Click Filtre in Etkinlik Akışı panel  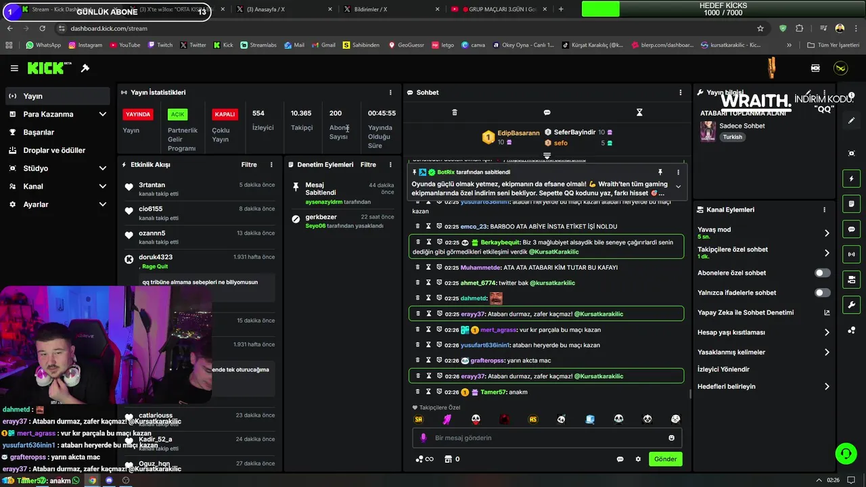click(249, 164)
